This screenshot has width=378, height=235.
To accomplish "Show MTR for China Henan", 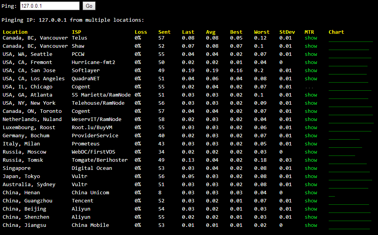I will (x=311, y=193).
